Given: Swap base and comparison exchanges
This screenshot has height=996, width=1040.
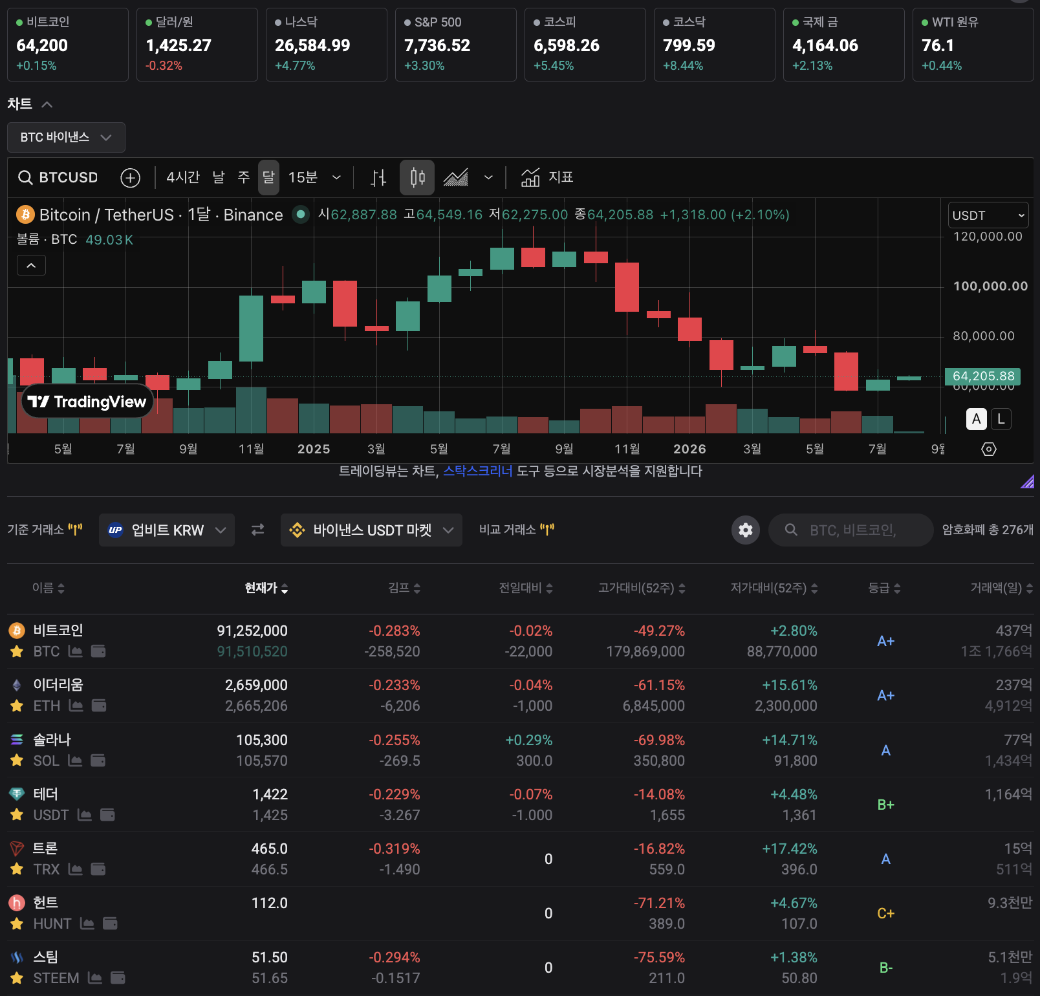Looking at the screenshot, I should (x=257, y=530).
